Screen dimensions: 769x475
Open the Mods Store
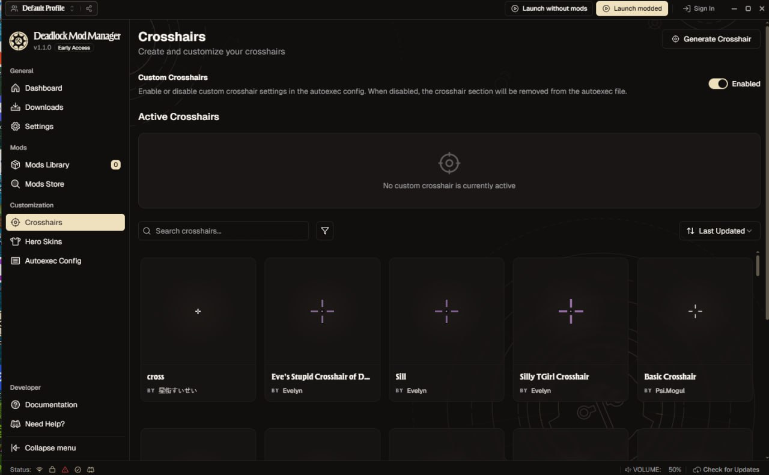pos(65,184)
